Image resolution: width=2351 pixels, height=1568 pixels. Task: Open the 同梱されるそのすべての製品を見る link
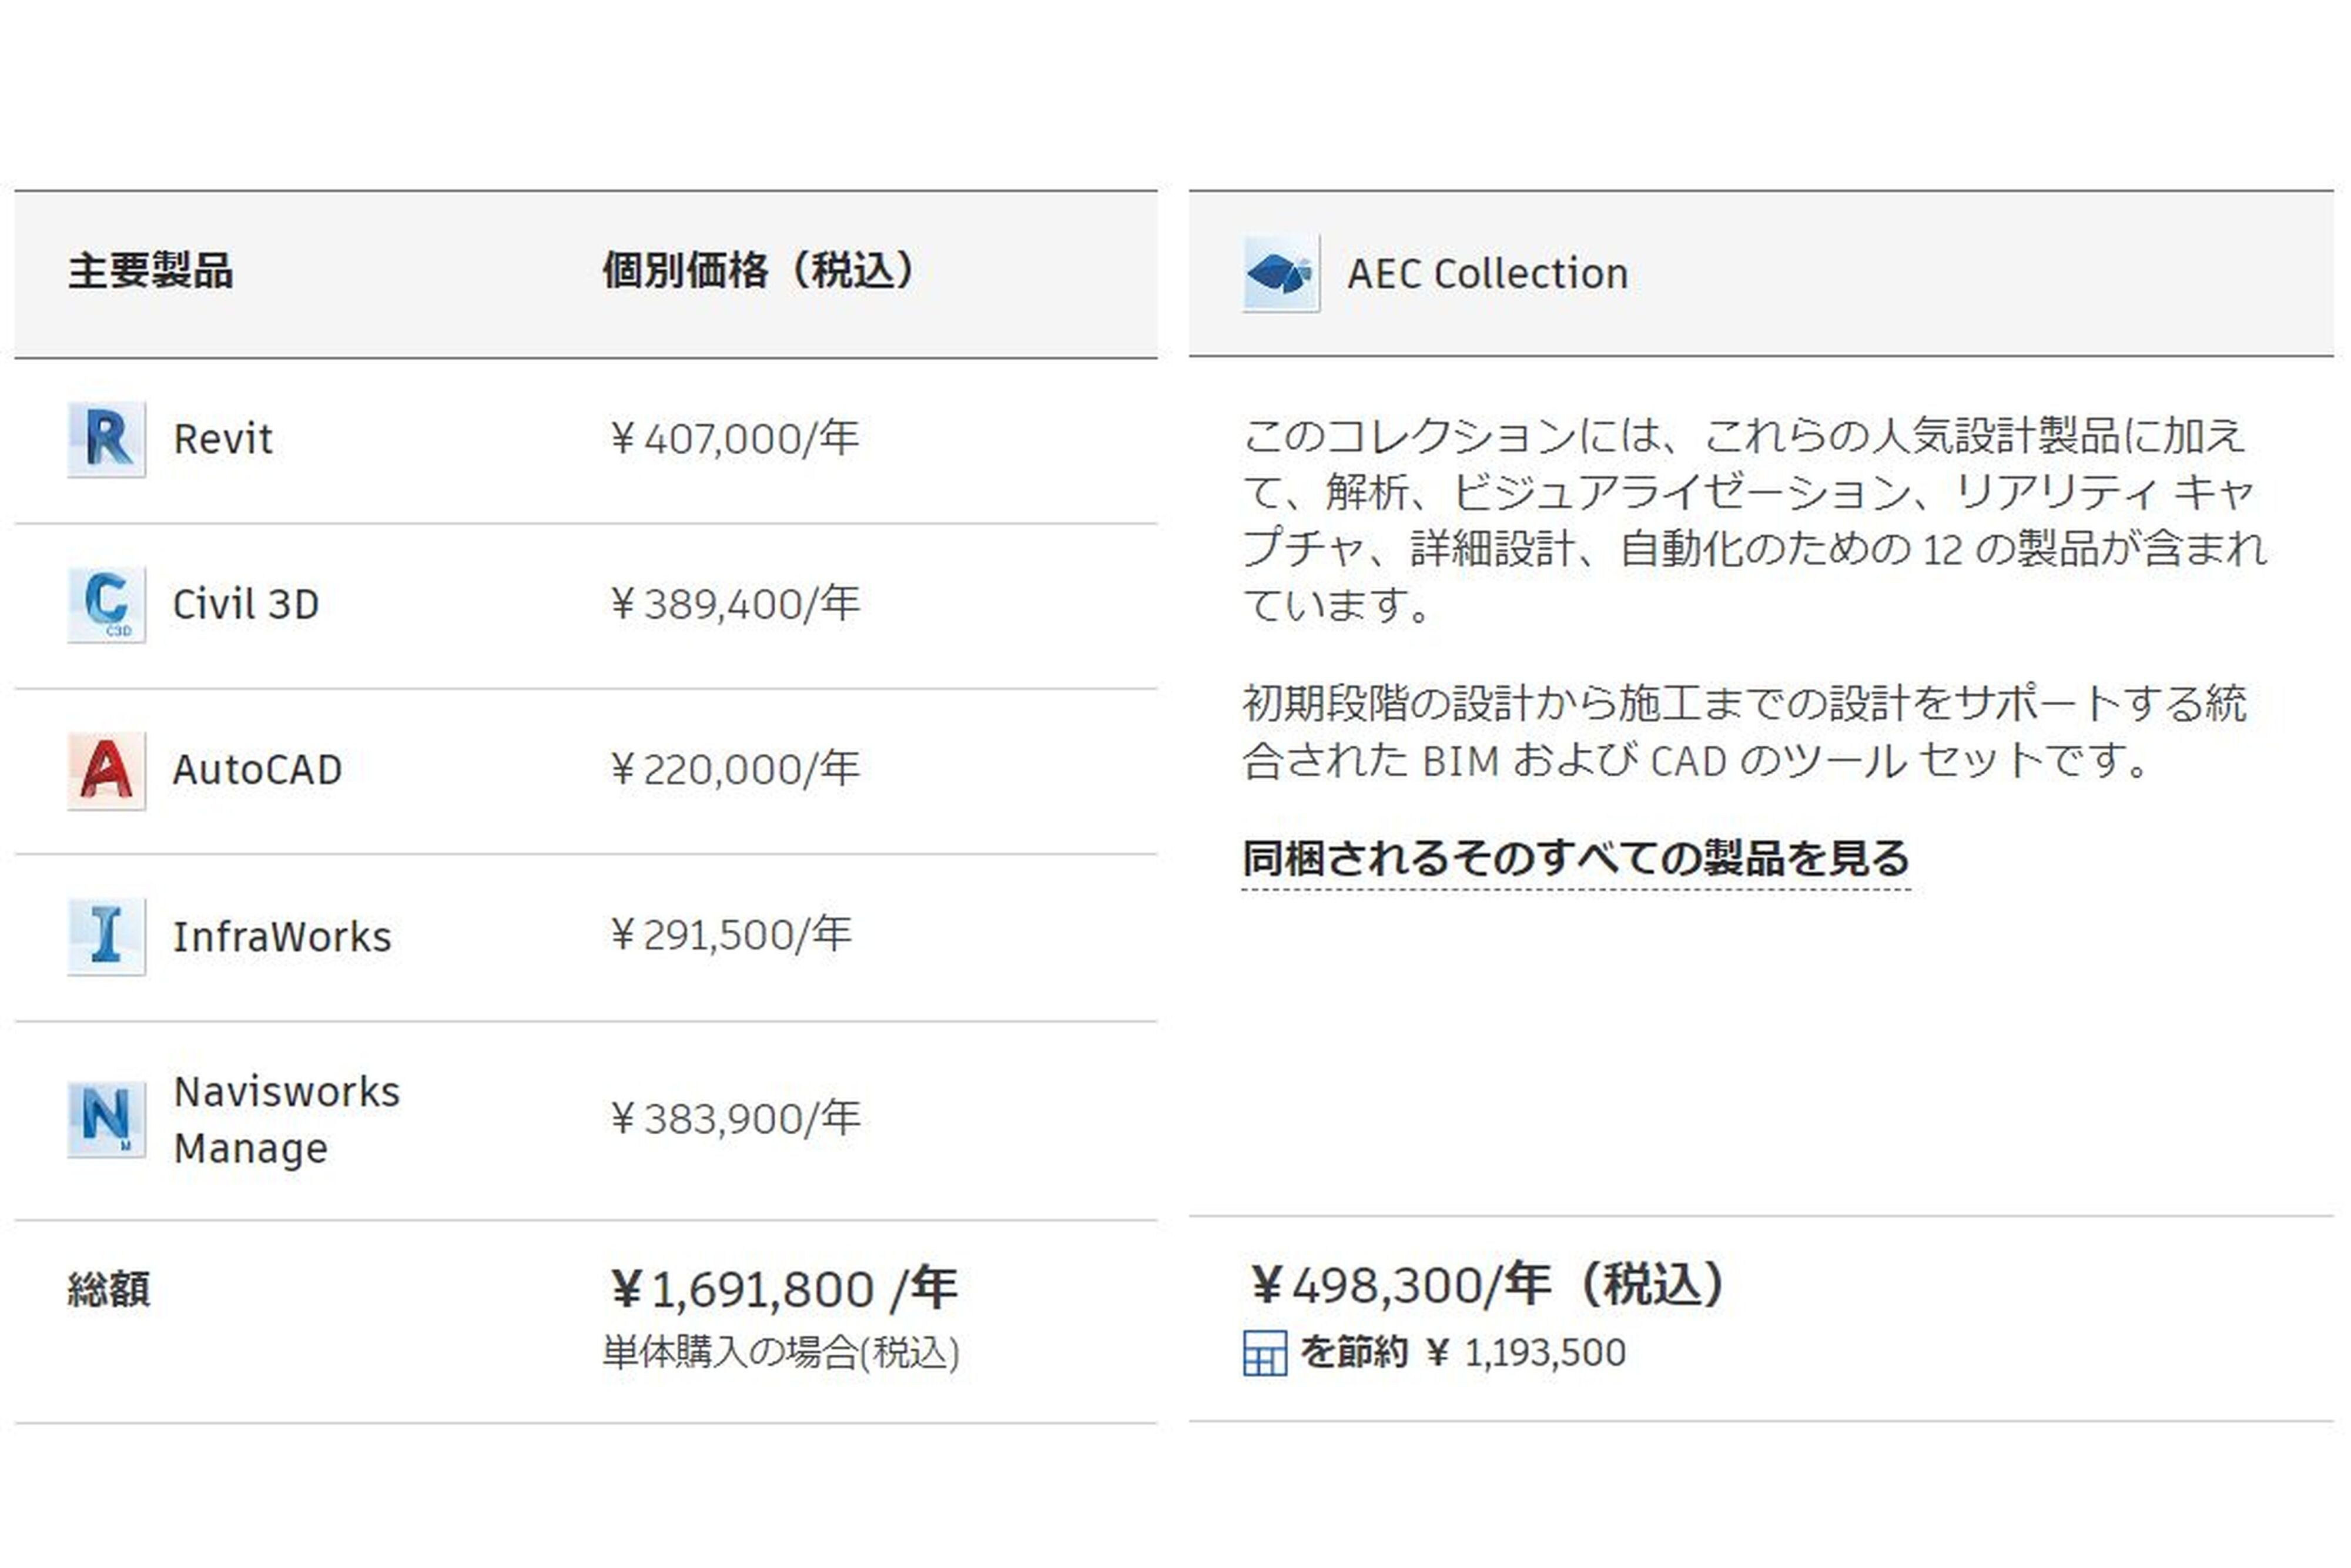tap(1575, 858)
